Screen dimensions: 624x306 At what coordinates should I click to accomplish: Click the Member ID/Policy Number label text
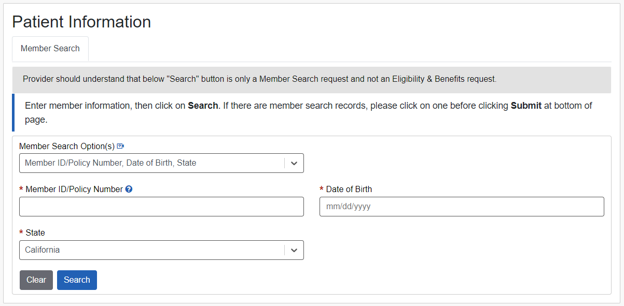click(74, 190)
